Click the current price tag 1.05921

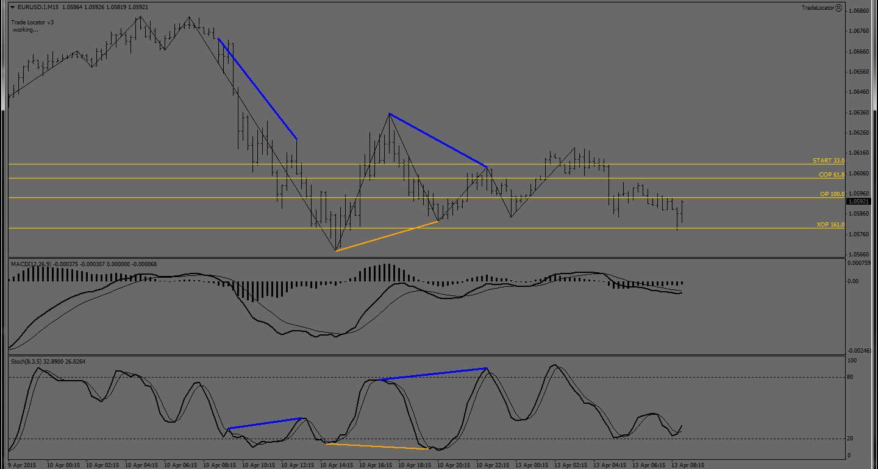(862, 201)
